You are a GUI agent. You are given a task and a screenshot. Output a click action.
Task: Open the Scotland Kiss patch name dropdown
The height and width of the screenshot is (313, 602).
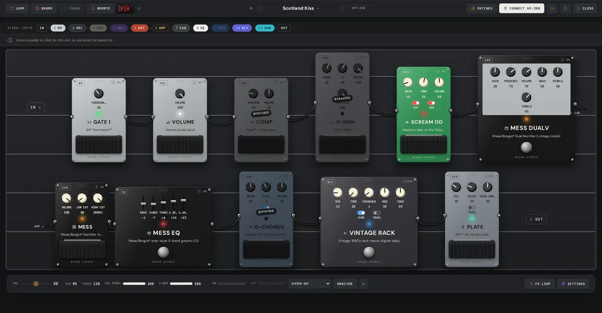(x=300, y=9)
